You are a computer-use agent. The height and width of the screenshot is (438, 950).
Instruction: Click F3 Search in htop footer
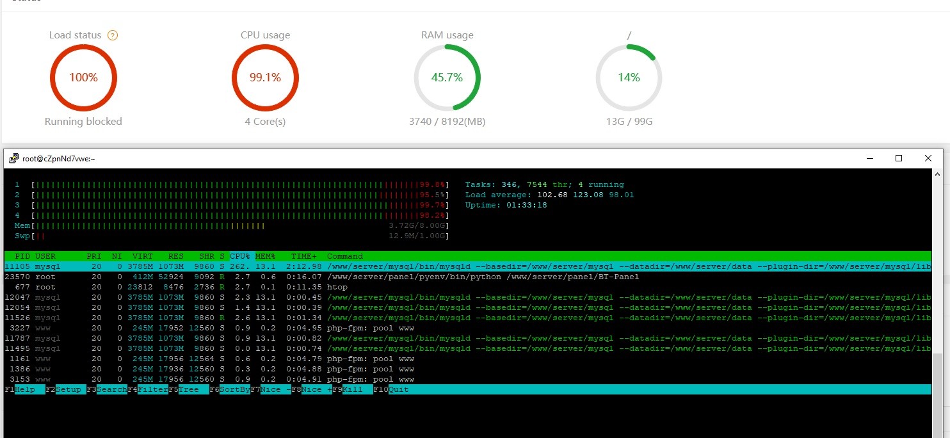[x=110, y=389]
